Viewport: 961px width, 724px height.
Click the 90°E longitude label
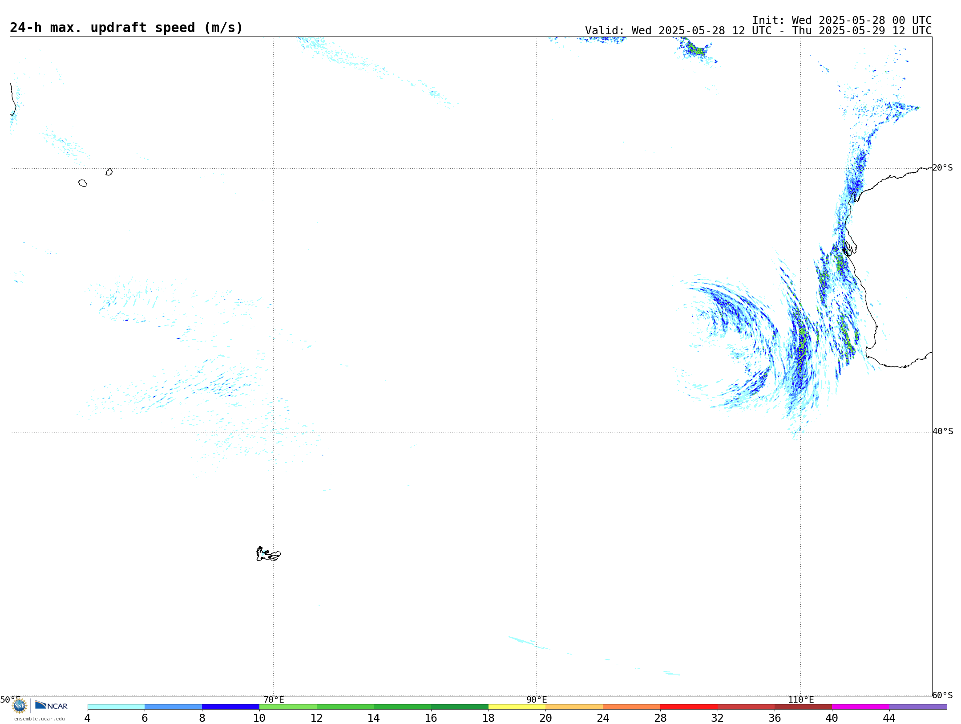[537, 700]
